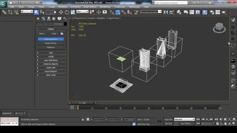Expand the config rollout
Image resolution: width=237 pixels, height=133 pixels.
pos(51,57)
